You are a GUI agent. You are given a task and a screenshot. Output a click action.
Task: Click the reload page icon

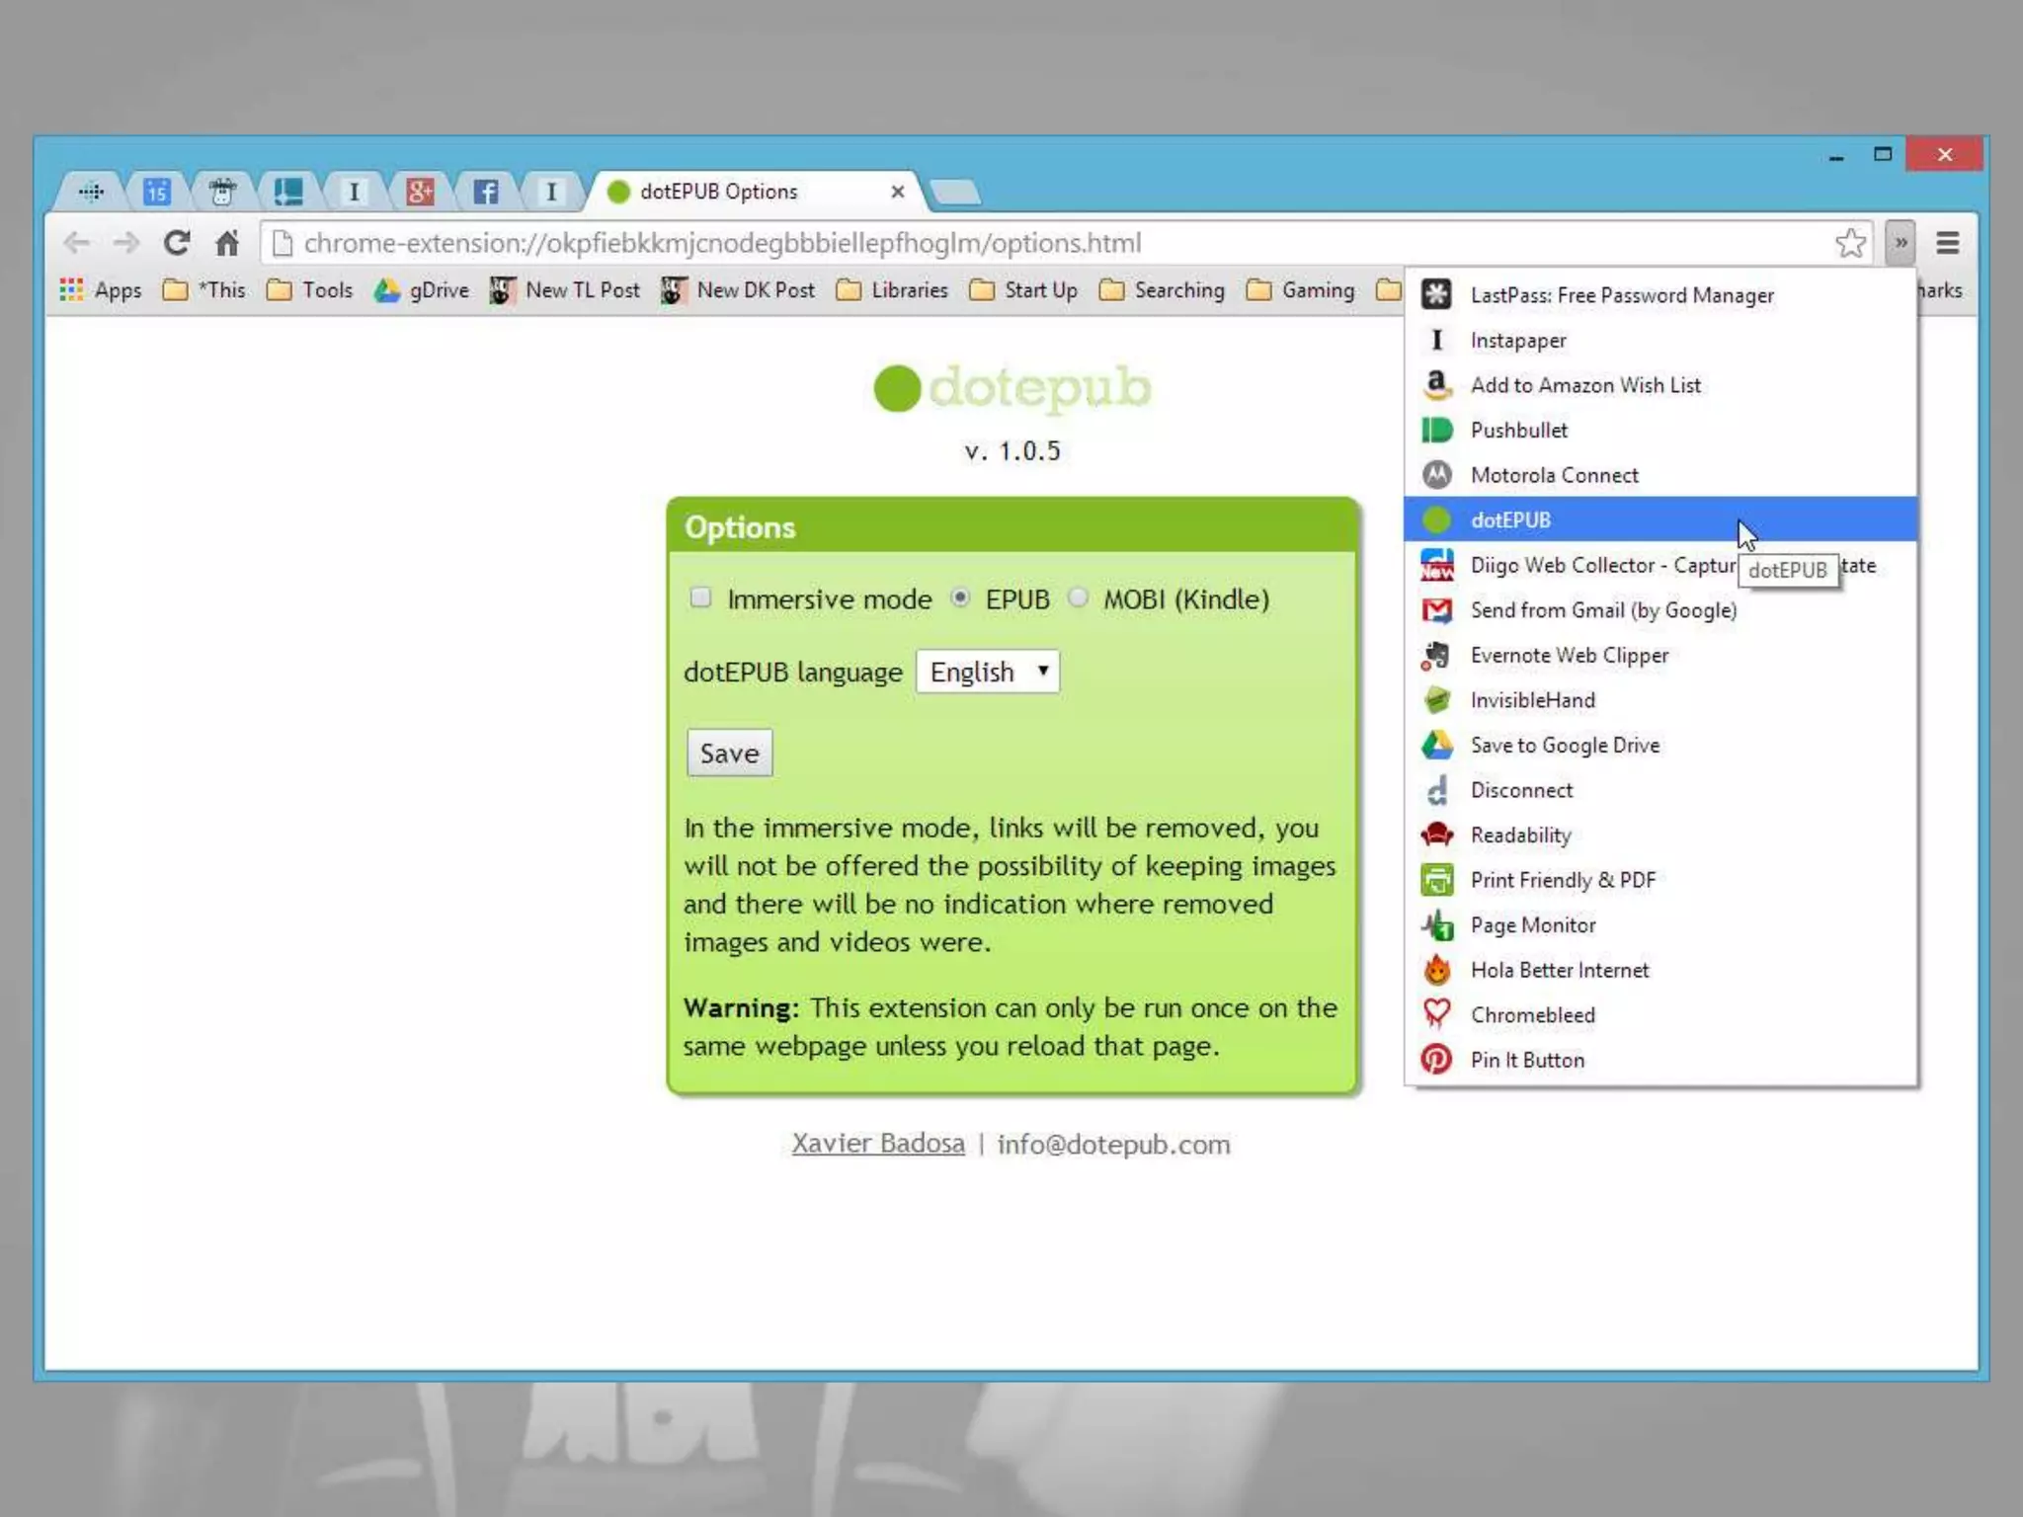point(177,243)
